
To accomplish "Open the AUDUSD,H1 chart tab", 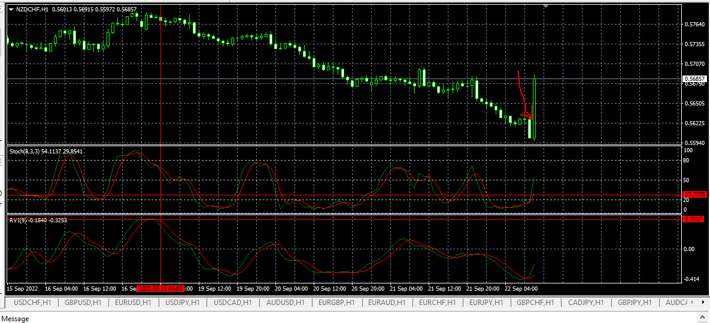I will 285,303.
